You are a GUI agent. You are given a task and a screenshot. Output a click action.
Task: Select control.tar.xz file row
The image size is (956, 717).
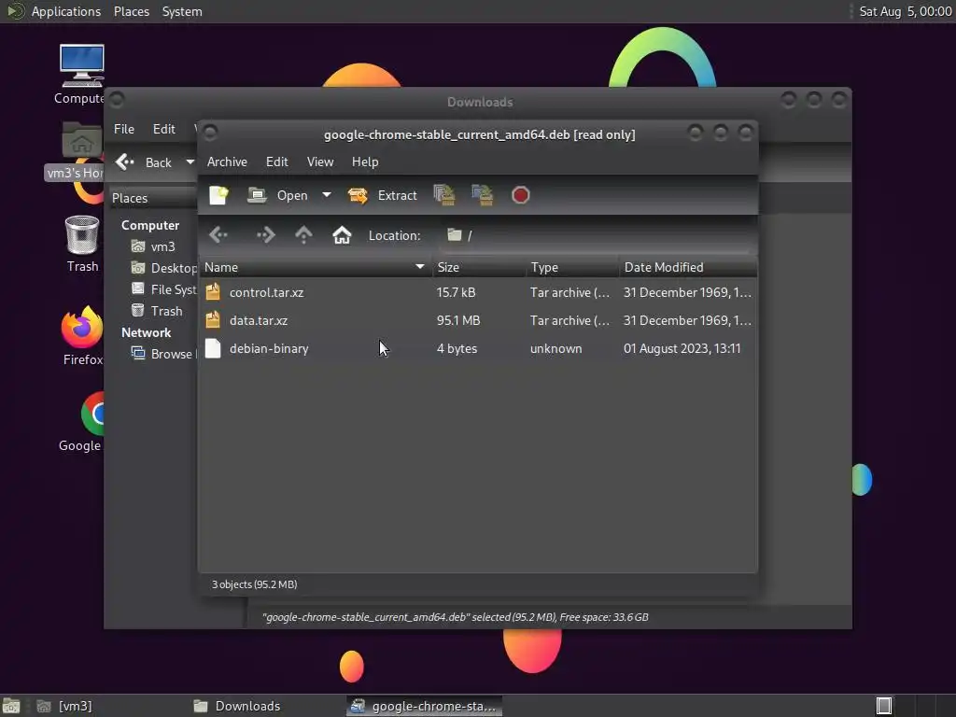tap(478, 292)
